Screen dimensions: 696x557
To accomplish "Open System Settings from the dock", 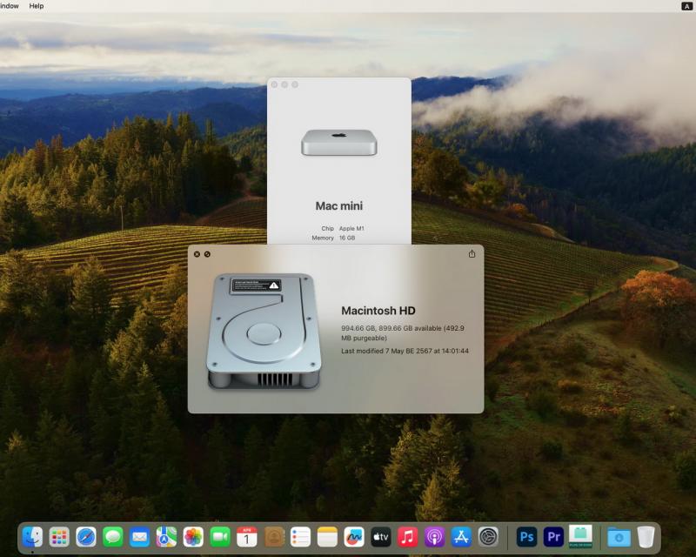I will coord(488,537).
